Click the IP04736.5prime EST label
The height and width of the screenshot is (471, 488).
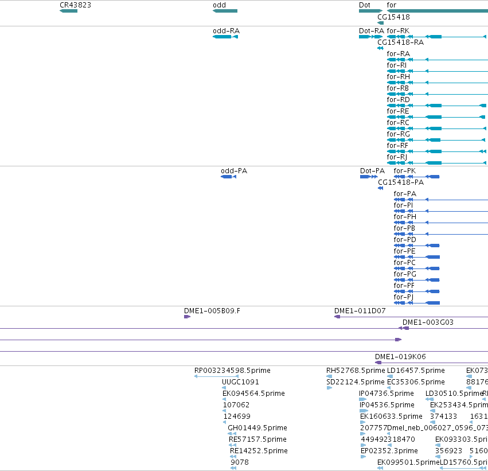(387, 394)
